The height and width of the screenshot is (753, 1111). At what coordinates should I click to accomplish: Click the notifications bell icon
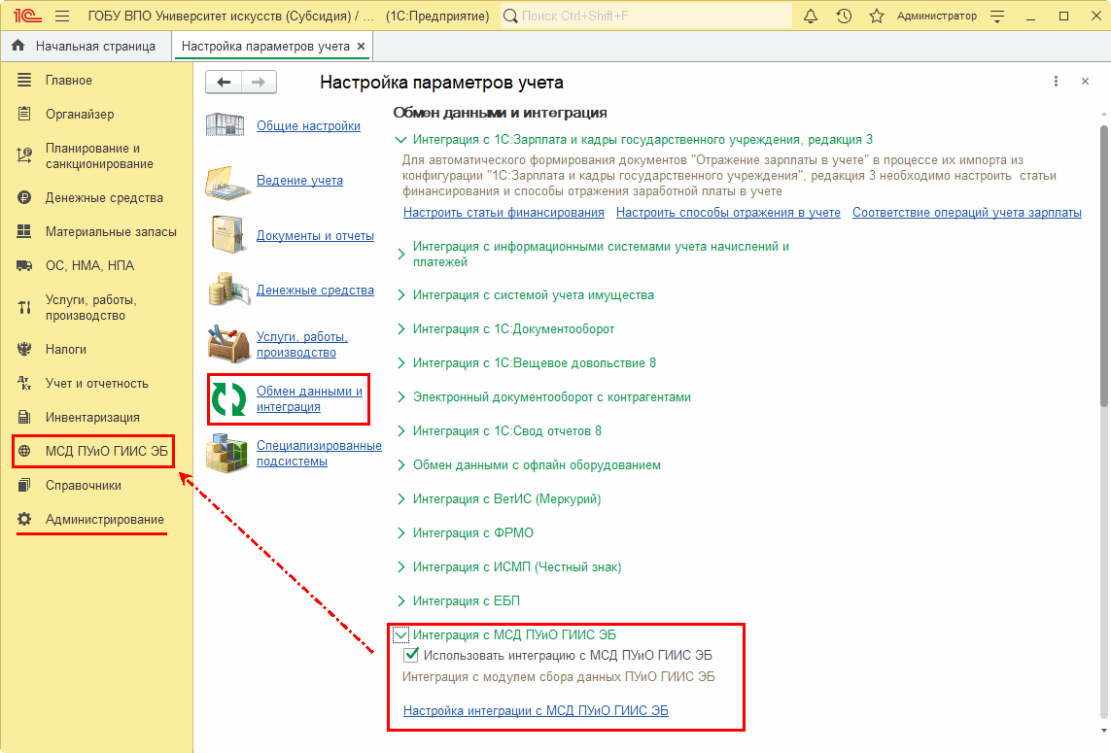coord(812,17)
